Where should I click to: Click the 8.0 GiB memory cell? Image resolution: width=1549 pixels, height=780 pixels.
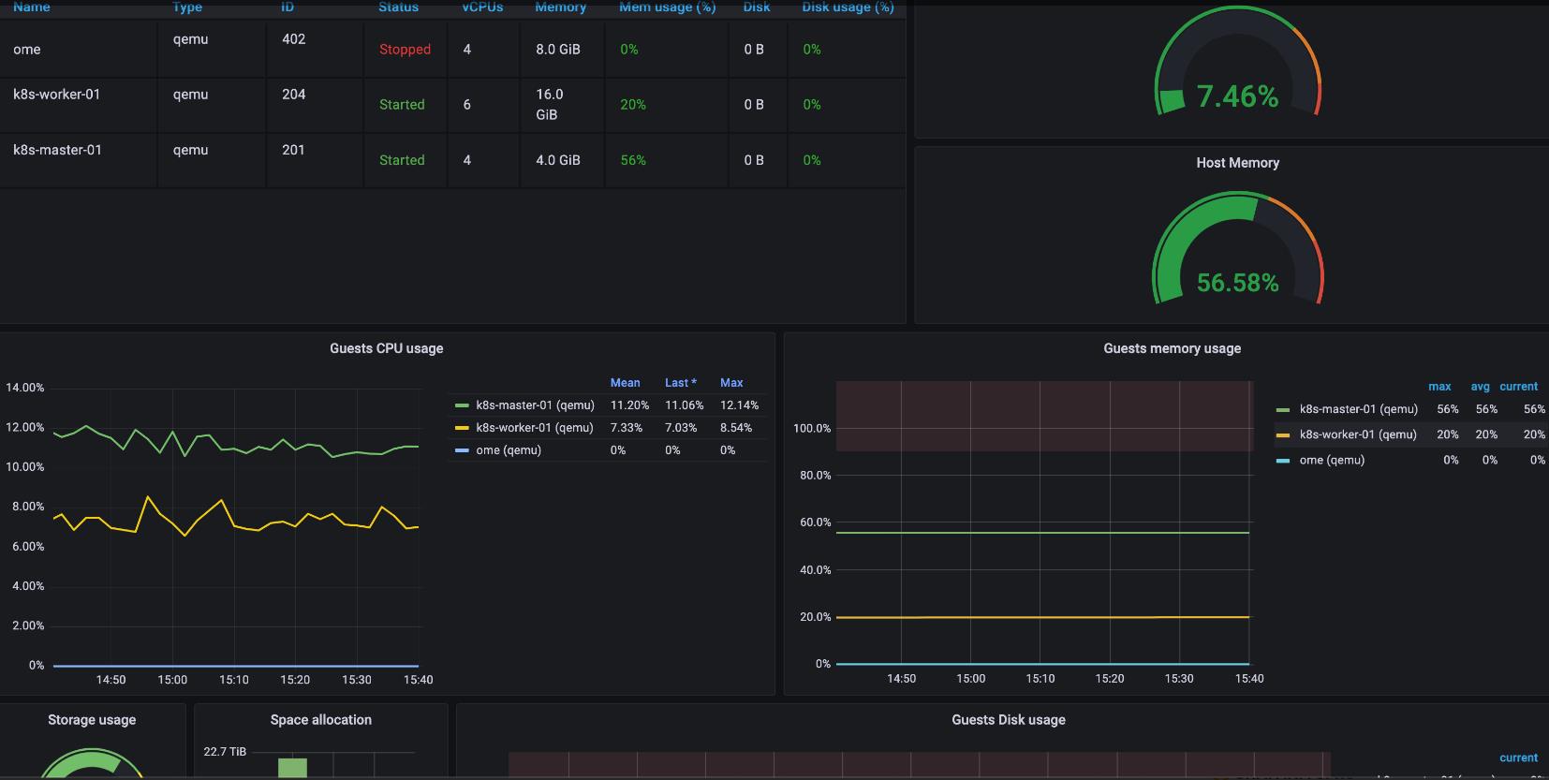(x=558, y=50)
